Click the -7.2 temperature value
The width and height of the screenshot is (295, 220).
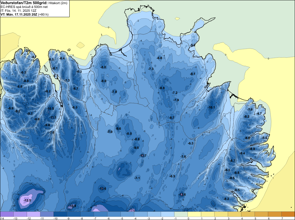pyautogui.click(x=175, y=93)
